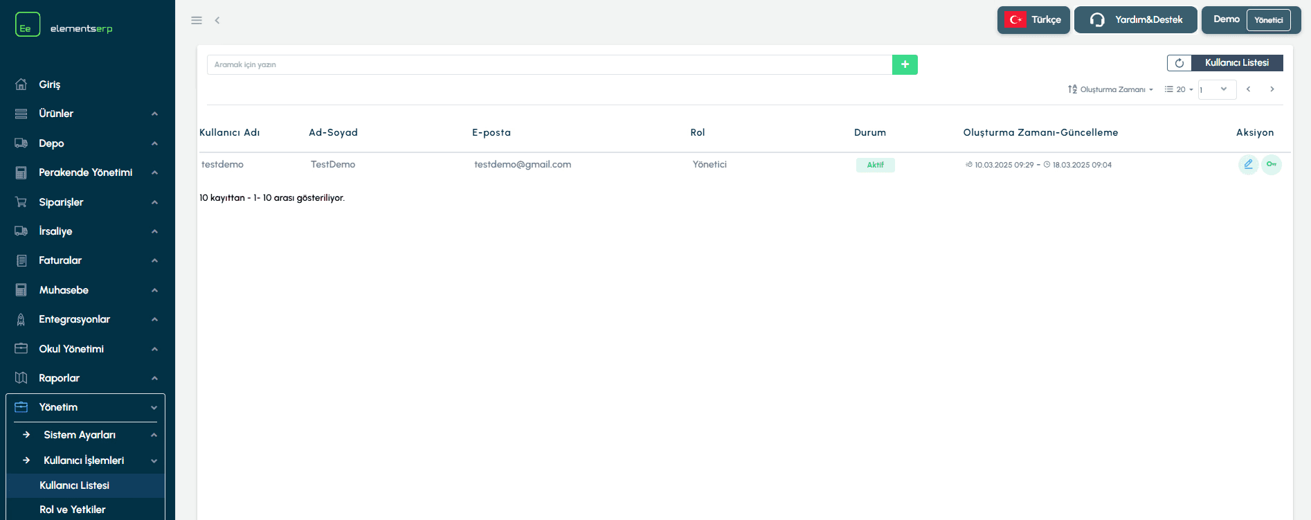Image resolution: width=1311 pixels, height=520 pixels.
Task: Go to the next page arrow
Action: pos(1272,89)
